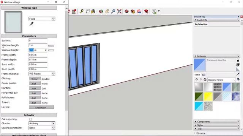Open 3D Warehouse from toolbar
The image size is (243, 136).
(x=126, y=11)
